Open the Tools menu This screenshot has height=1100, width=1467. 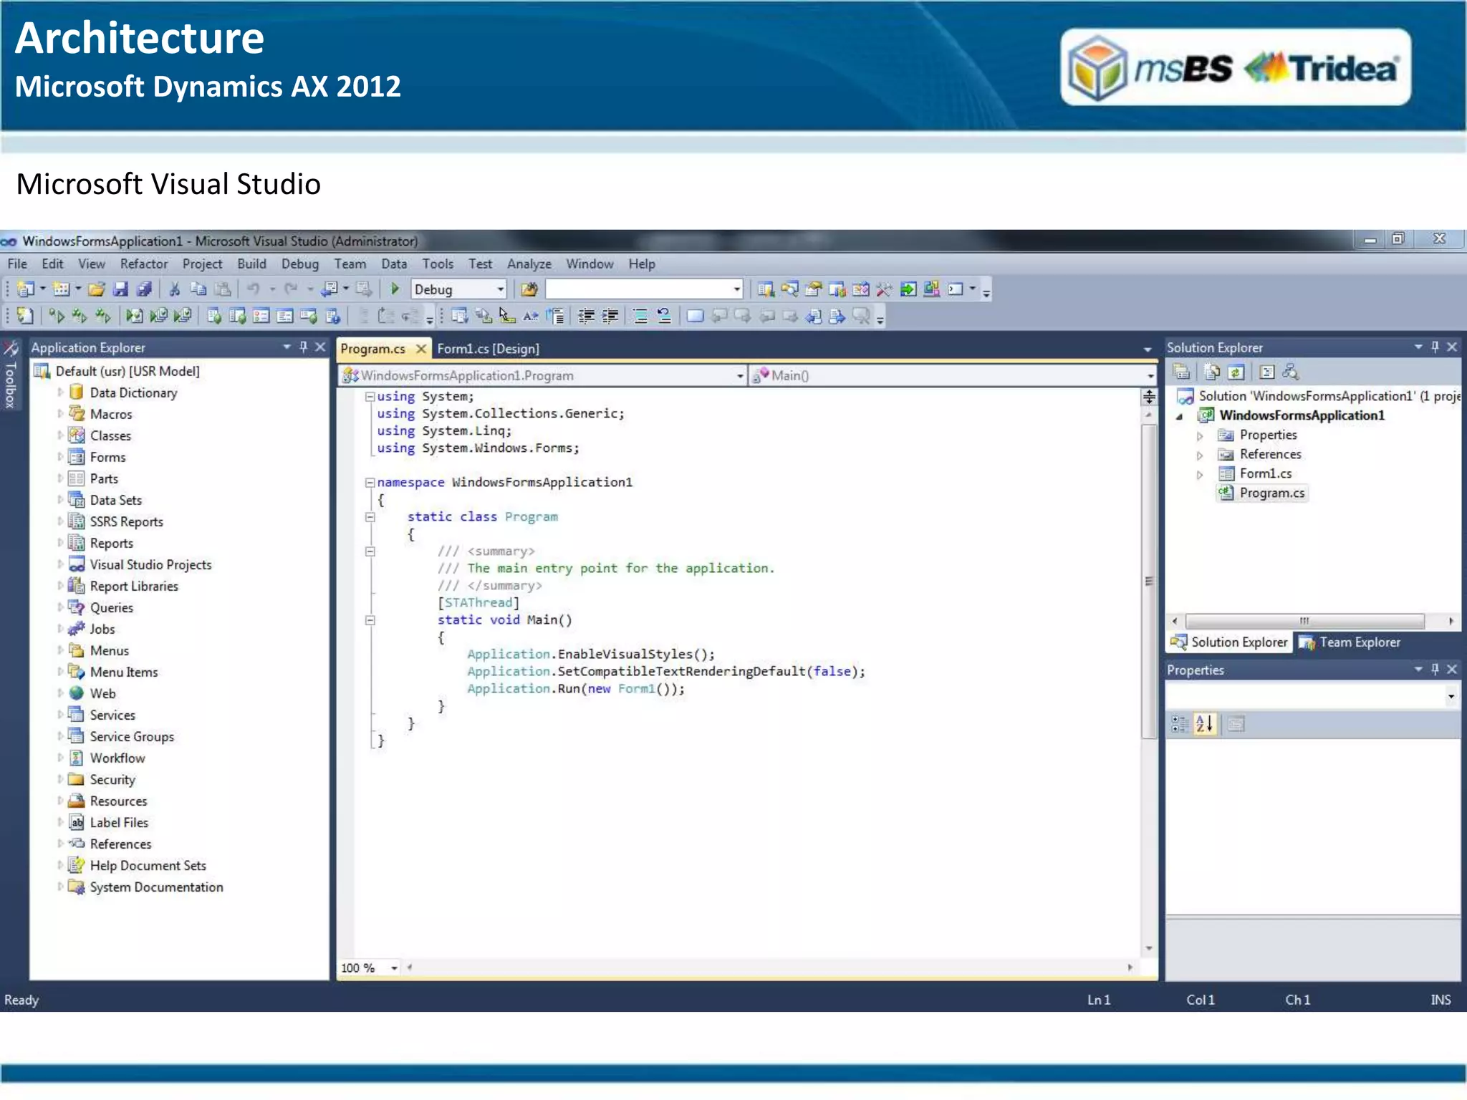(438, 264)
